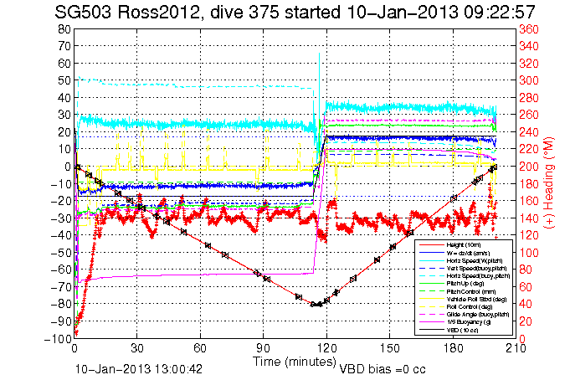Click the '−50' tick label
The width and height of the screenshot is (570, 380).
[x=60, y=253]
